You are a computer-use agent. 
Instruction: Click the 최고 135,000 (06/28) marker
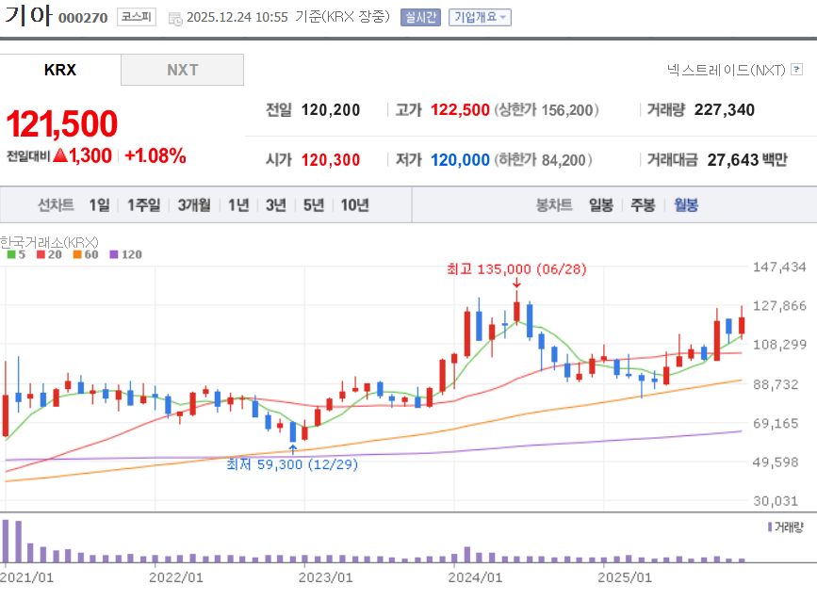pos(516,268)
